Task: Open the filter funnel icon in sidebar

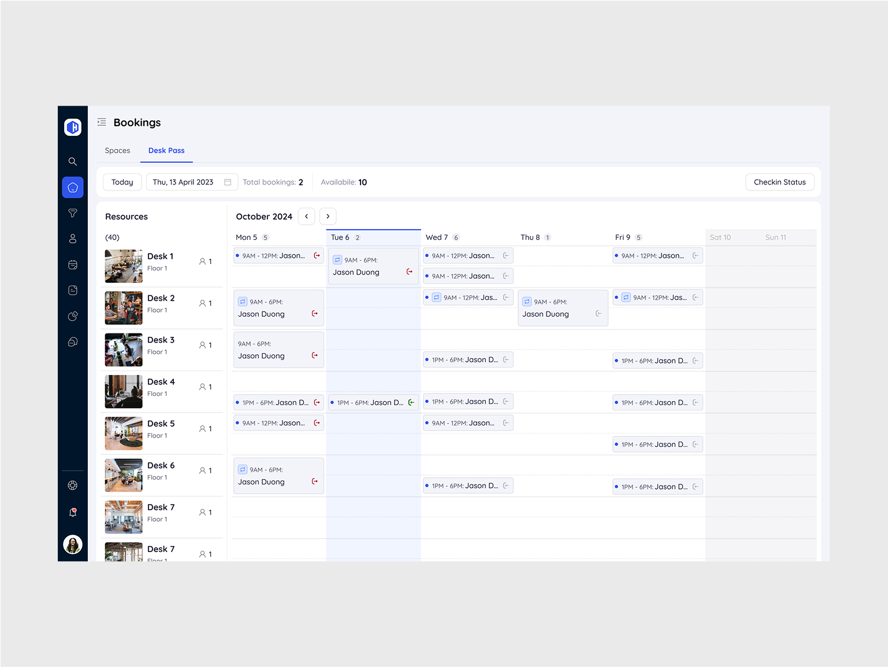Action: click(x=73, y=213)
